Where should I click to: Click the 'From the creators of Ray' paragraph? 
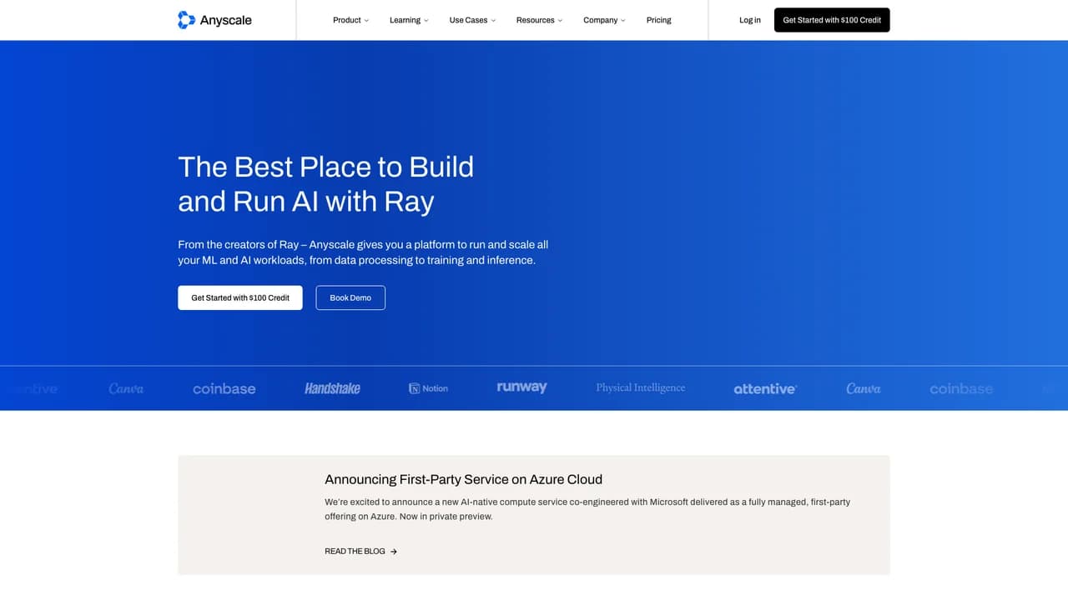click(x=363, y=252)
